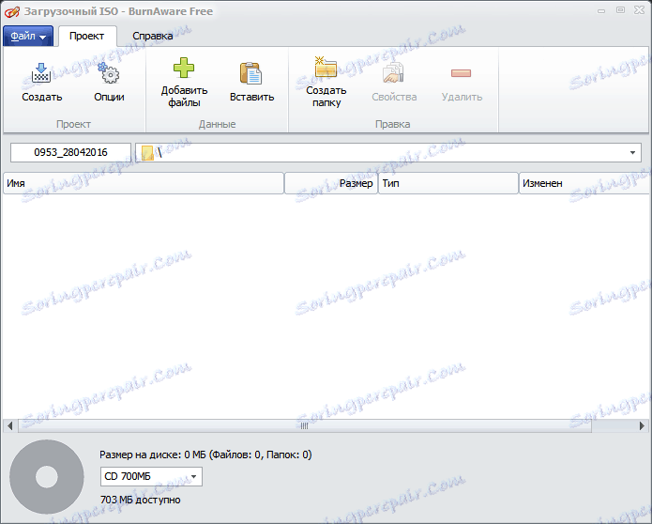Switch to the Проект tab

pos(87,37)
